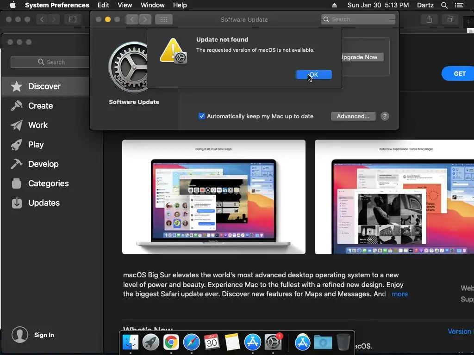Toggle Automatically keep my Mac up to date
The height and width of the screenshot is (355, 474).
pos(202,116)
